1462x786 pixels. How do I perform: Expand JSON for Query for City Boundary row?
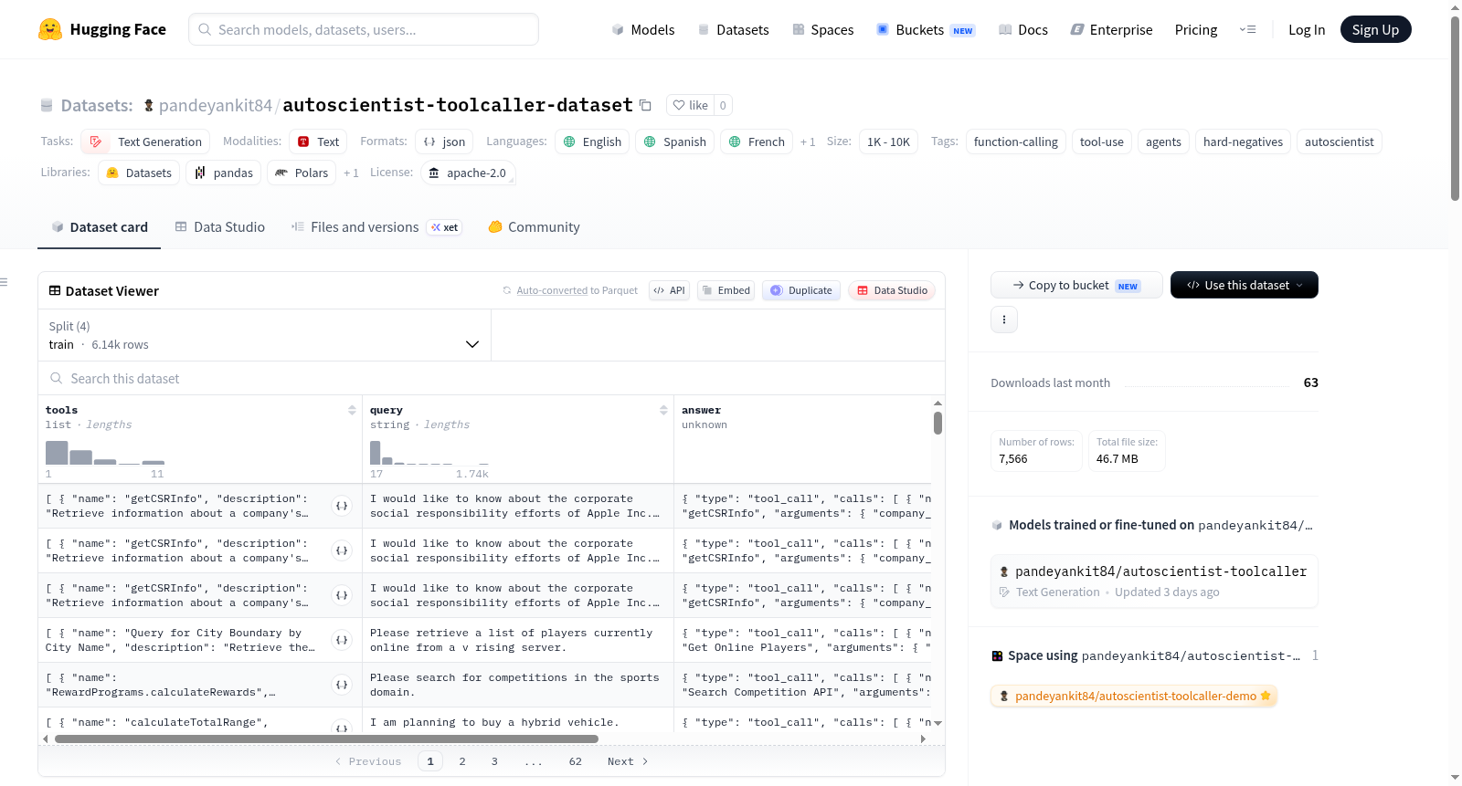point(342,640)
